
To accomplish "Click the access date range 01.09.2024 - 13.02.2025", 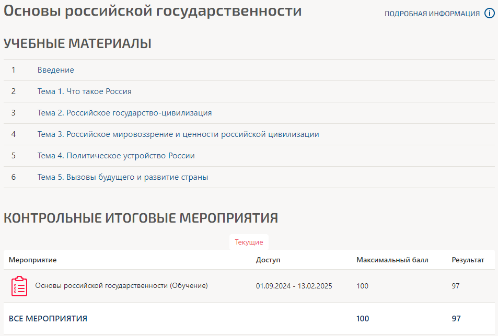I will 294,286.
